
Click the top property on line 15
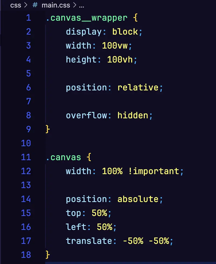74,213
